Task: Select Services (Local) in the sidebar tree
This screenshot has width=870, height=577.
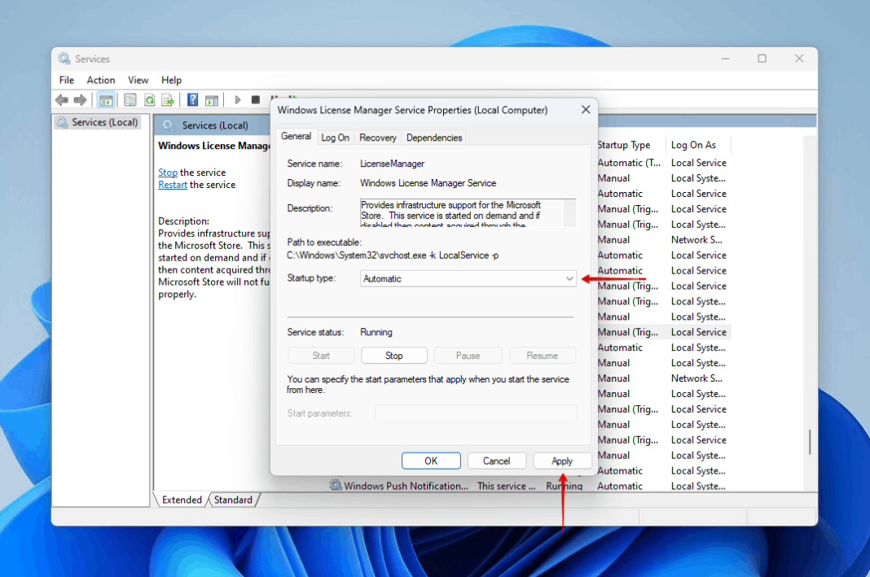Action: [x=103, y=122]
